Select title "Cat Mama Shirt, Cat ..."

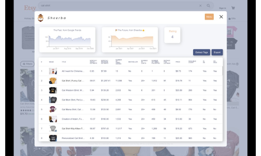(73, 109)
